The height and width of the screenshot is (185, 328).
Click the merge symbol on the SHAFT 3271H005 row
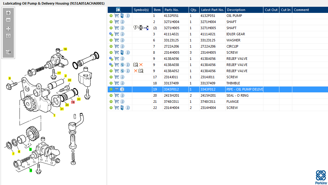click(141, 28)
